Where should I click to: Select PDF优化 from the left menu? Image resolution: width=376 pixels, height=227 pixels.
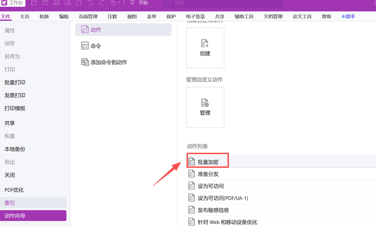(x=14, y=190)
